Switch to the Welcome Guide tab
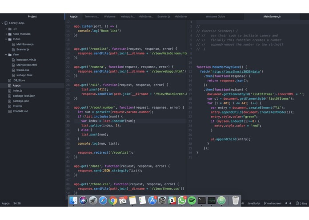The width and height of the screenshot is (309, 220). pos(215,16)
